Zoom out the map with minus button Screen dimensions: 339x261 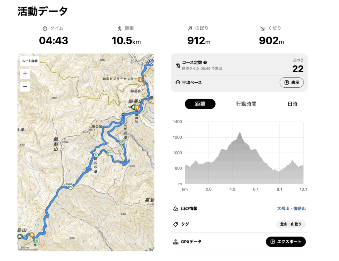tap(25, 87)
